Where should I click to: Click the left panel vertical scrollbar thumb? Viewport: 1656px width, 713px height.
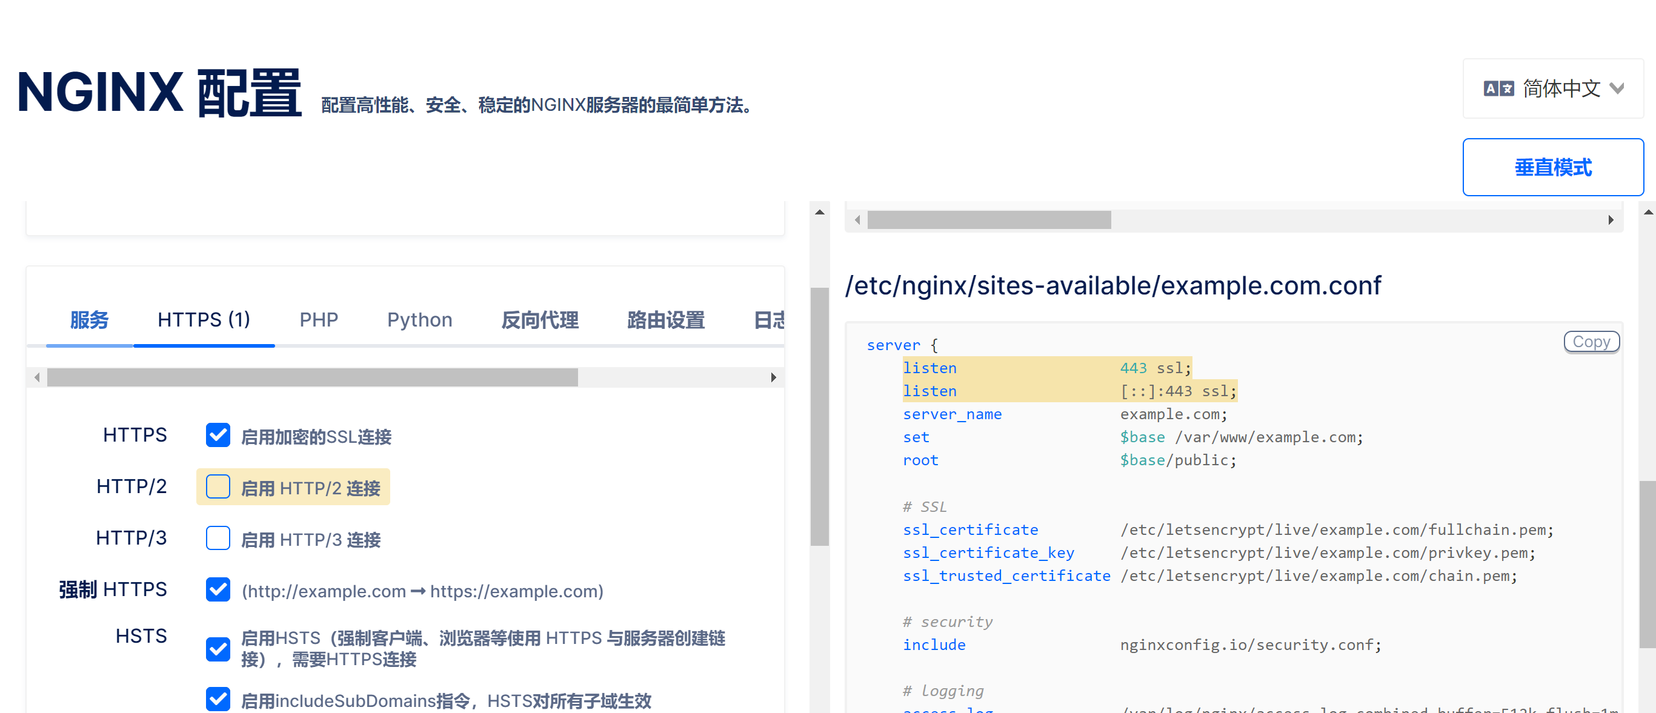[820, 417]
